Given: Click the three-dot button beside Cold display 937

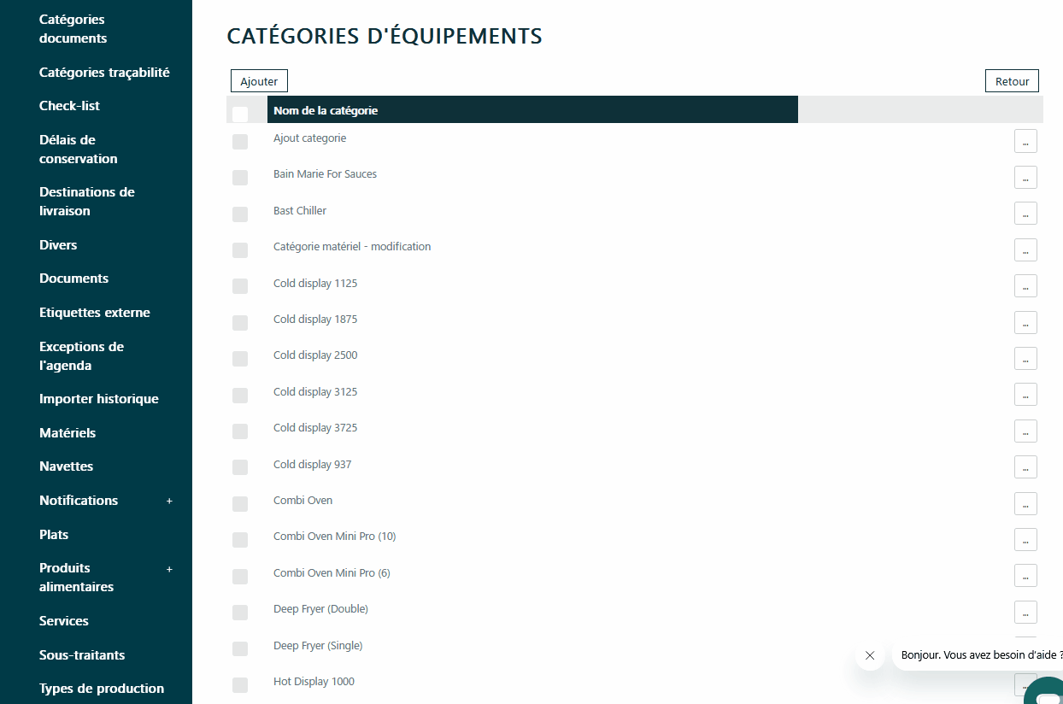Looking at the screenshot, I should pos(1025,467).
